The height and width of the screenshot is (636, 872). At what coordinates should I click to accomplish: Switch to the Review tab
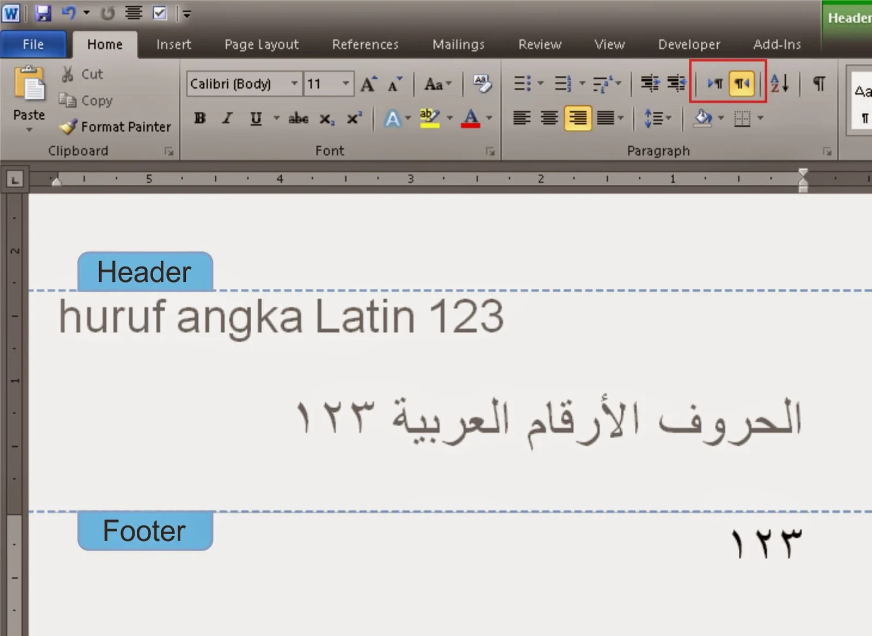(540, 44)
